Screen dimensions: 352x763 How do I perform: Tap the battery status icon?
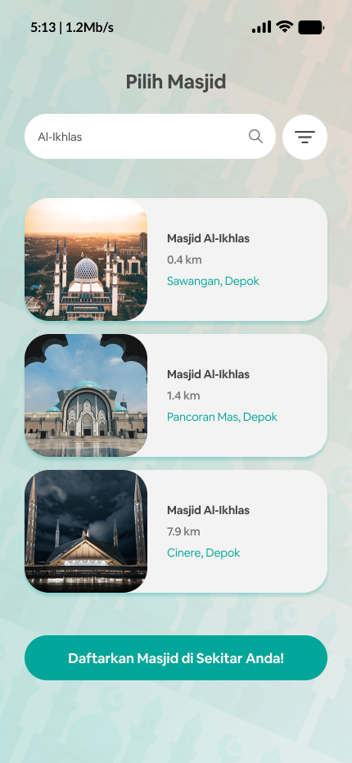311,27
